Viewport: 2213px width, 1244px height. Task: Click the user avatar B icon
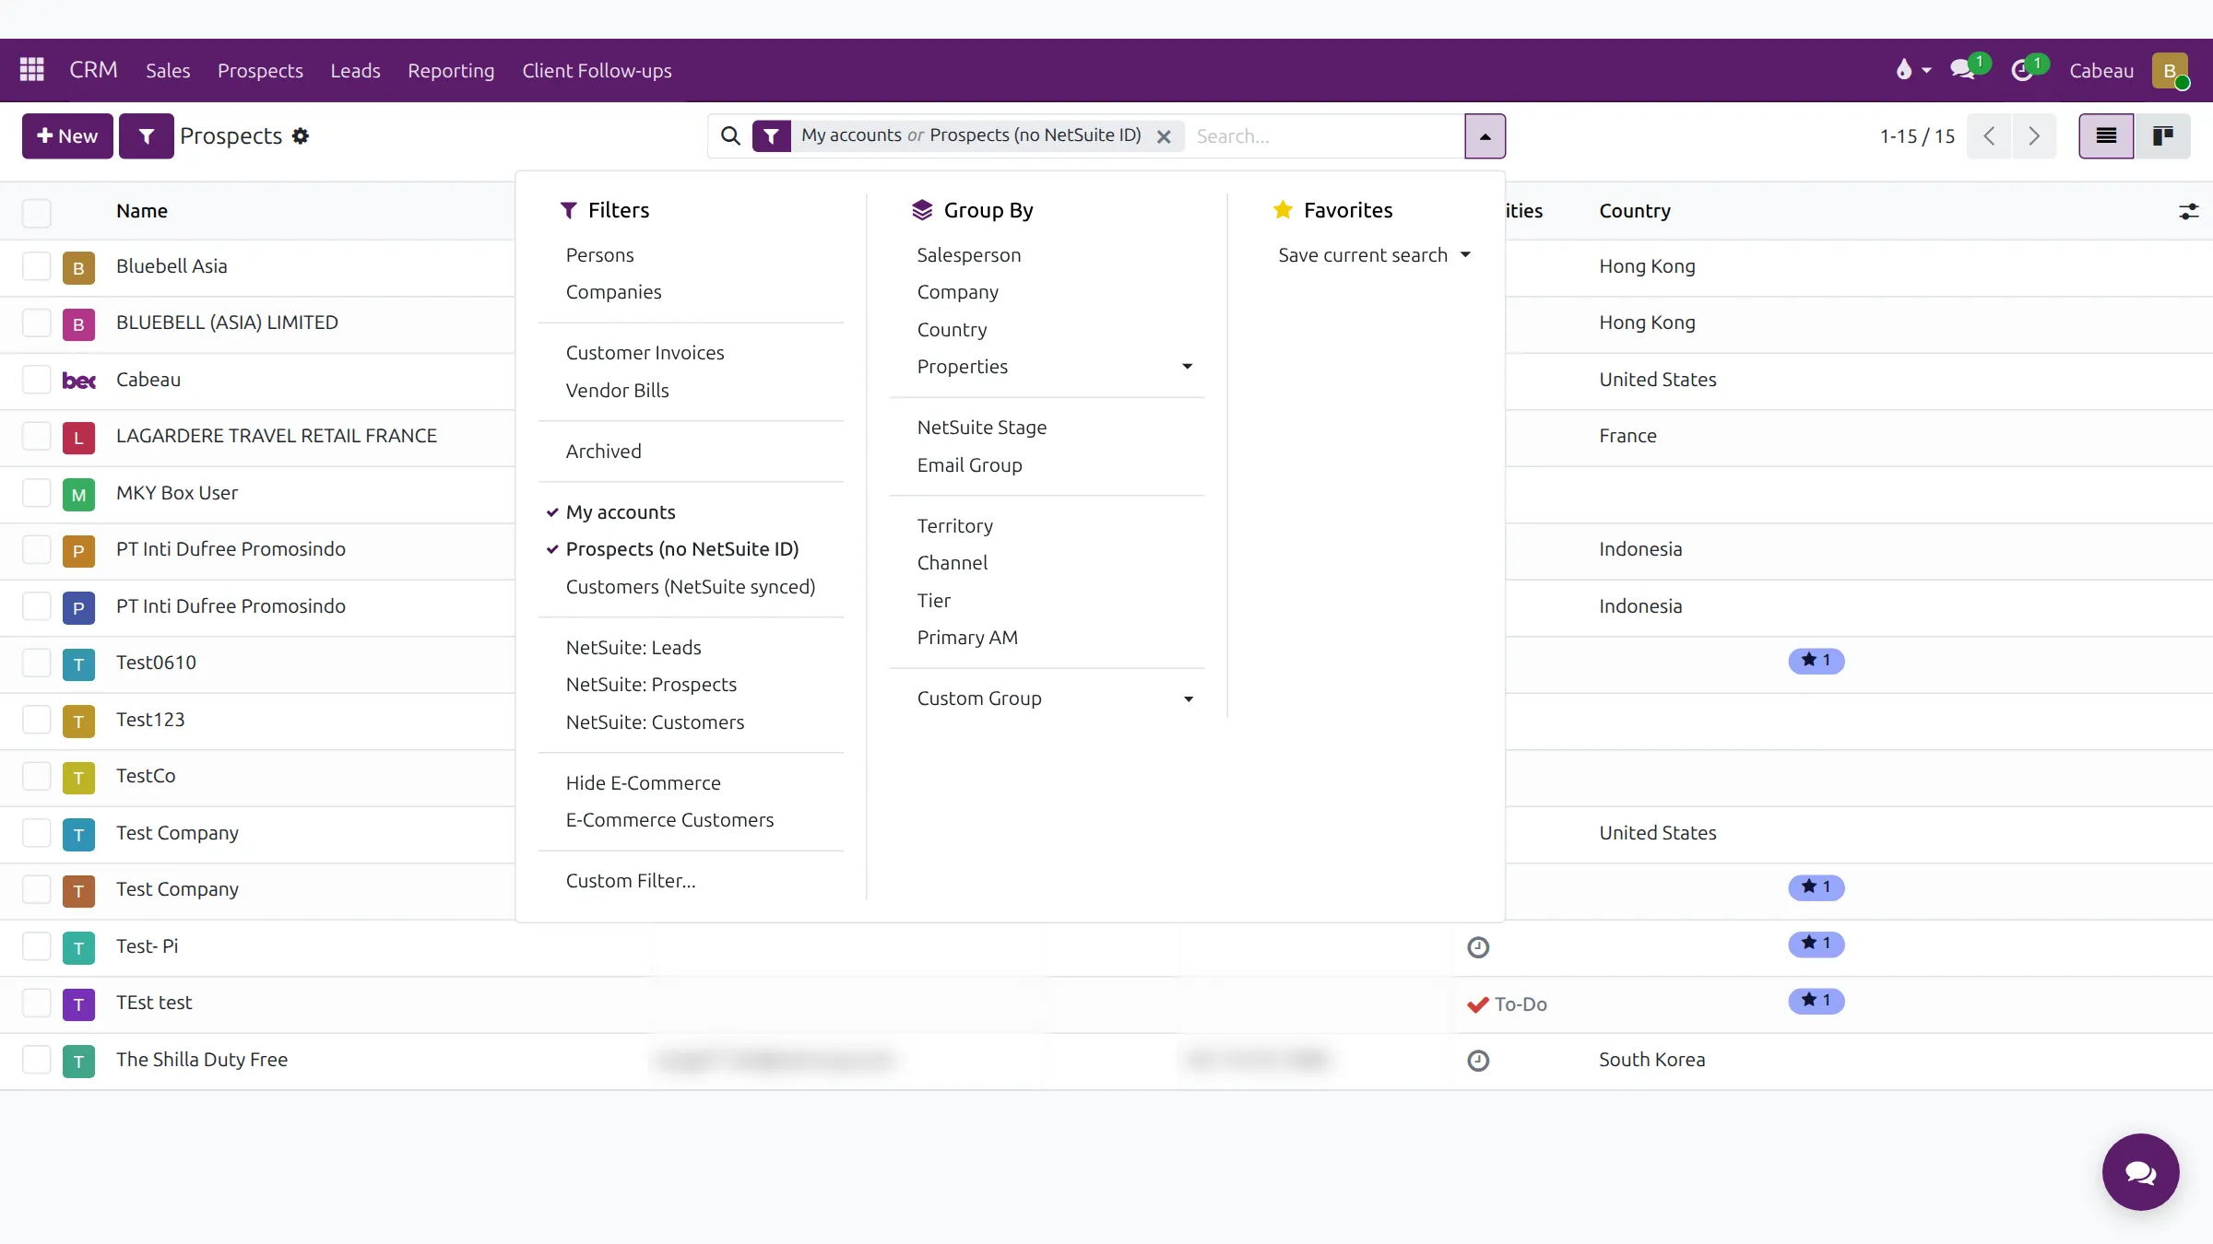2170,70
